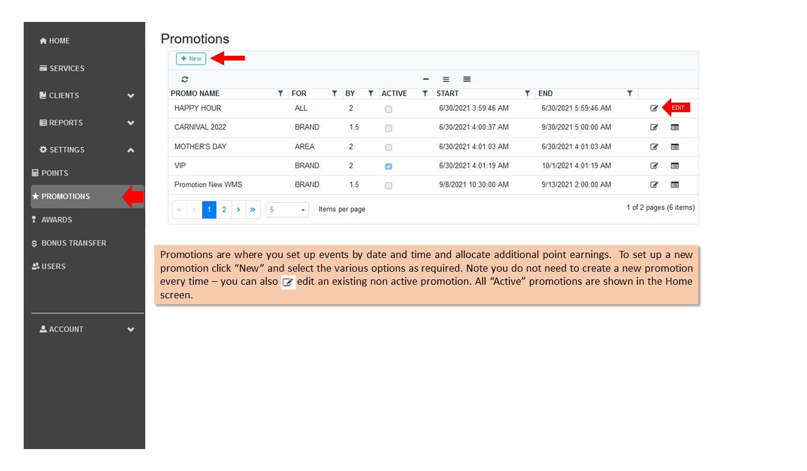Open details list icon for VIP
The width and height of the screenshot is (807, 471).
pos(675,166)
